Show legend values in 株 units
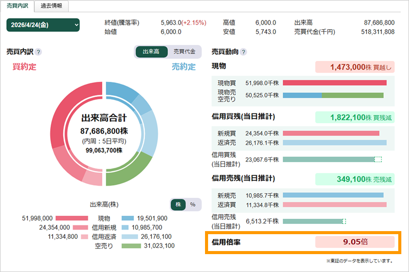The image size is (409, 272). click(178, 205)
